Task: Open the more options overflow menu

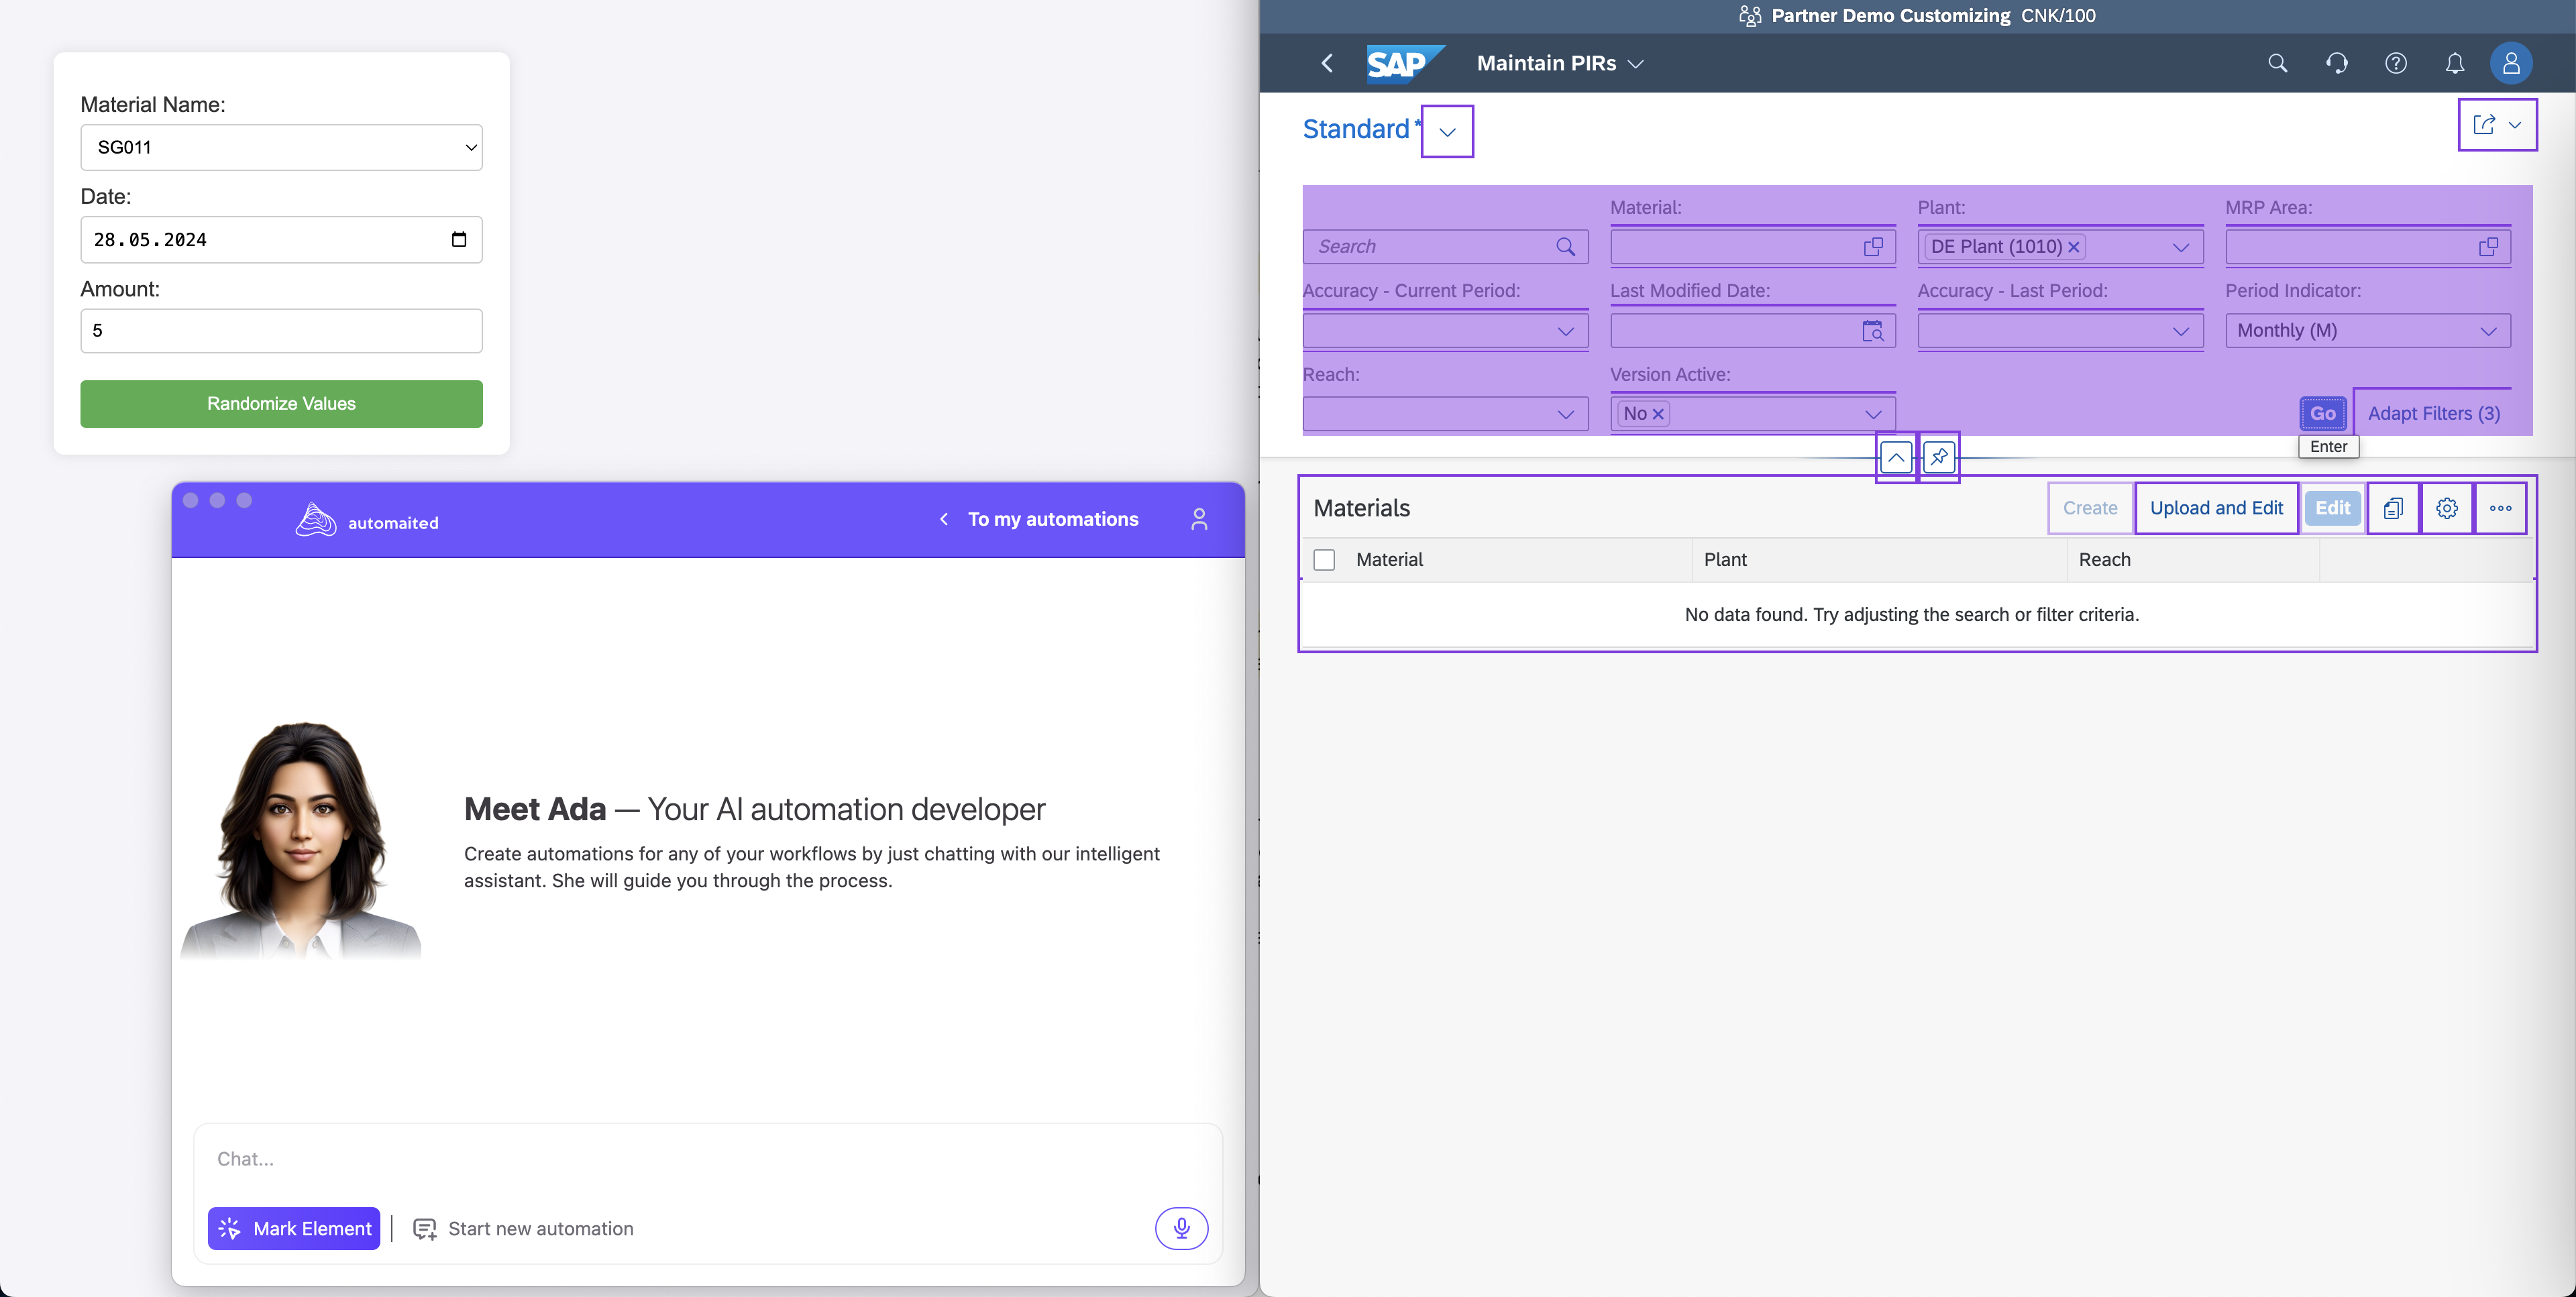Action: pos(2500,508)
